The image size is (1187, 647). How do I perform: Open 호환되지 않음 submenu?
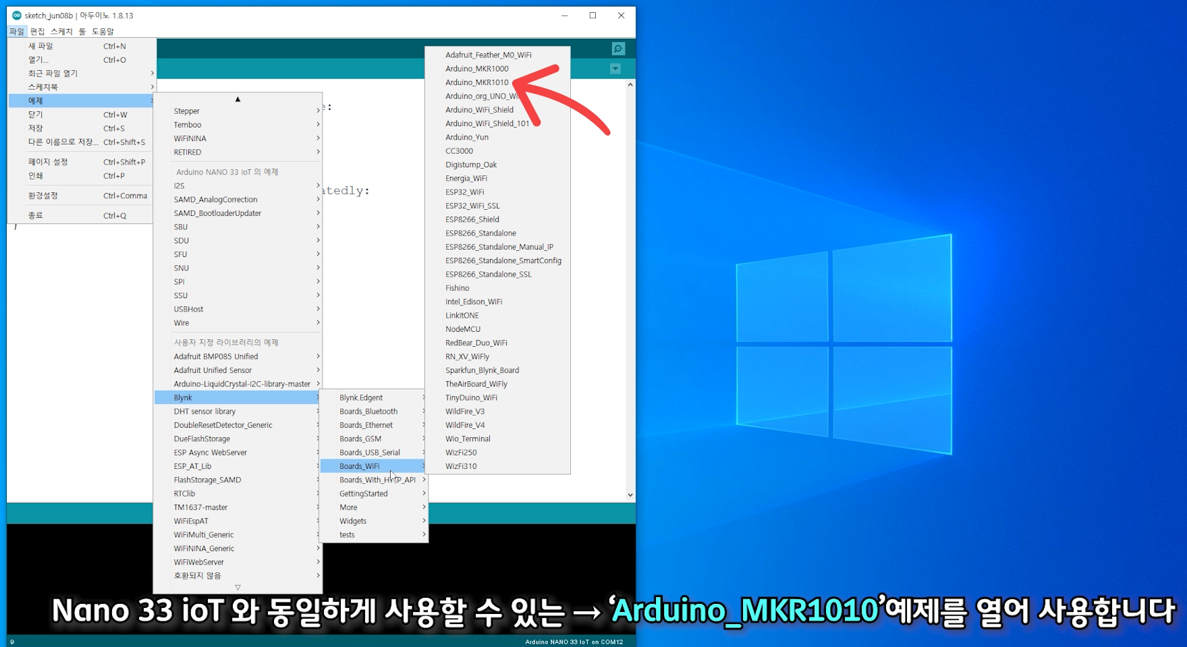238,576
